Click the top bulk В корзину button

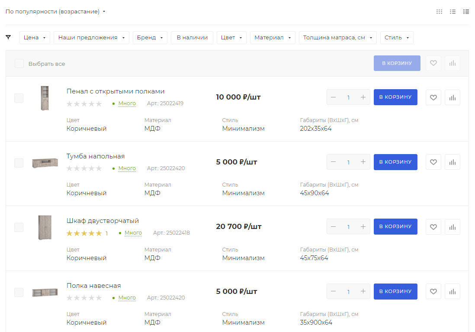point(397,63)
